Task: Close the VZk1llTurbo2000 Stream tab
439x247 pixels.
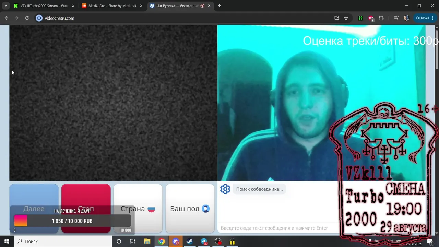Action: (x=73, y=6)
